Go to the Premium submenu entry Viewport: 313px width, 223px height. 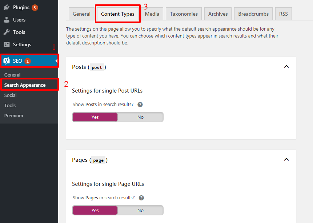click(x=13, y=116)
